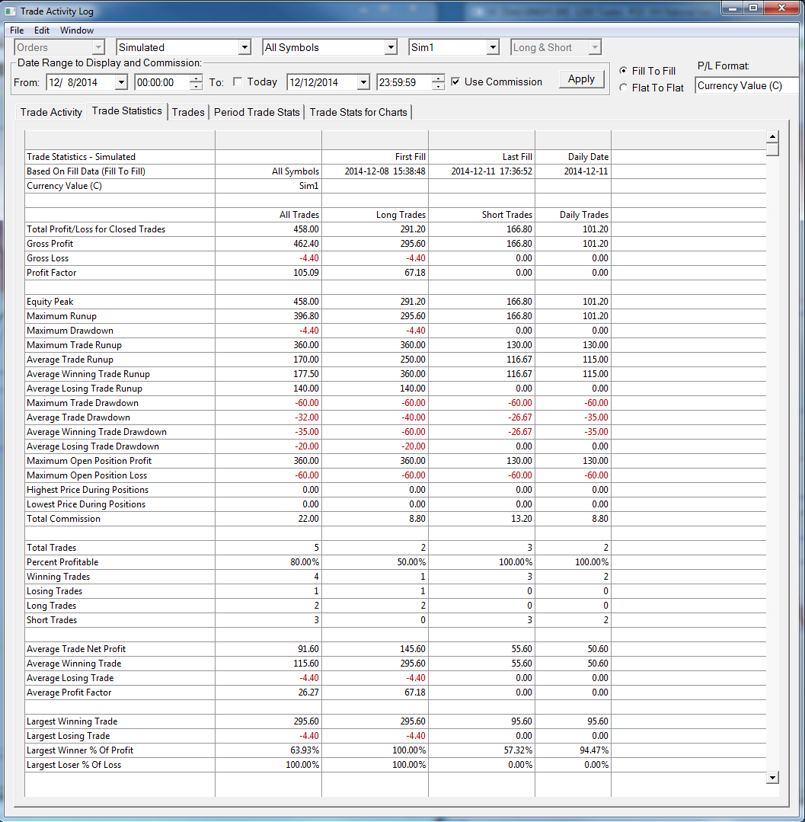Image resolution: width=805 pixels, height=822 pixels.
Task: Enable the Today checkbox
Action: coord(238,82)
